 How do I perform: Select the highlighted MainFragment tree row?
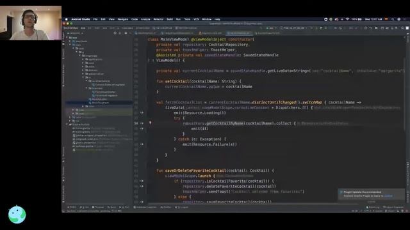point(99,103)
